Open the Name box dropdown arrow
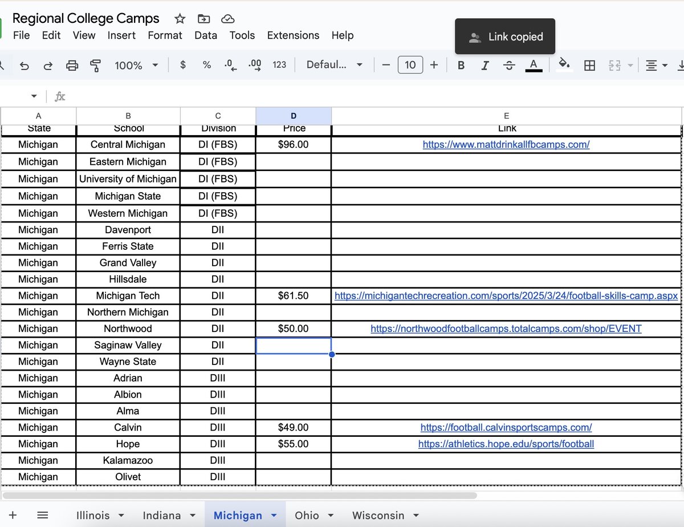 (x=34, y=96)
